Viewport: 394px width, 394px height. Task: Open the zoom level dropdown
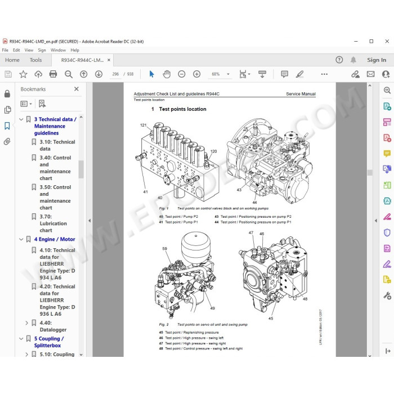(x=228, y=74)
